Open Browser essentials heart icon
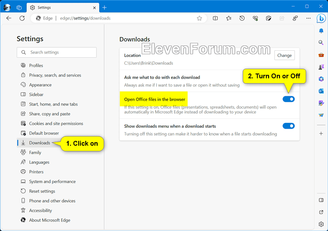 tap(255, 18)
